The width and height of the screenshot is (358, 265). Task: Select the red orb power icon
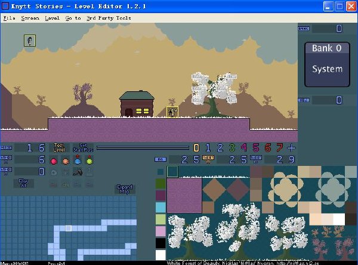[x=54, y=161]
